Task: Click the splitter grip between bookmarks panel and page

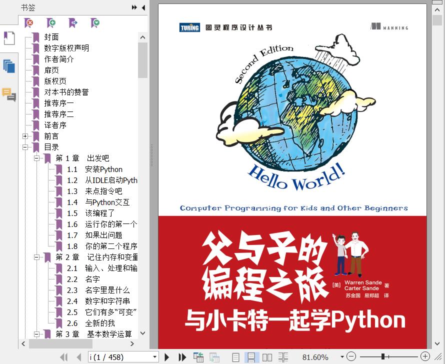Action: coord(152,155)
